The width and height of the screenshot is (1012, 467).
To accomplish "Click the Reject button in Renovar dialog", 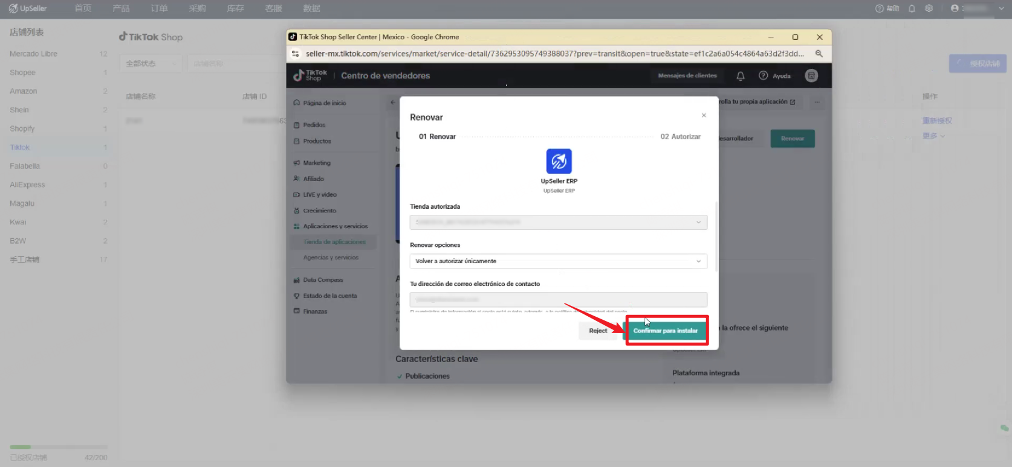I will 598,331.
